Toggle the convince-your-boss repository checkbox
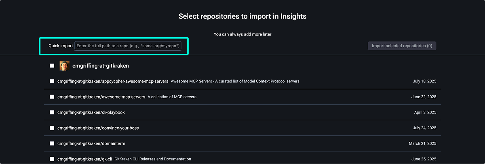Image resolution: width=485 pixels, height=164 pixels. click(52, 128)
